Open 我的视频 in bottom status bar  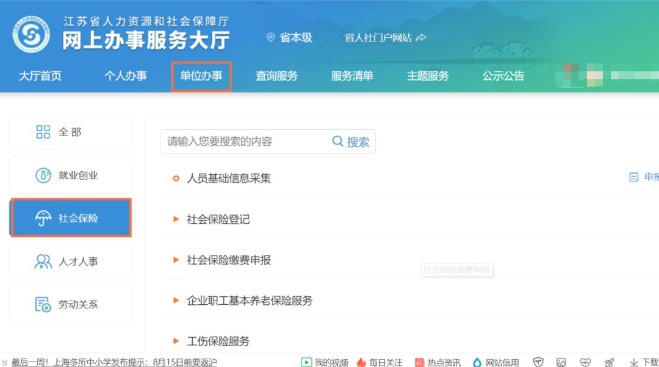click(325, 362)
